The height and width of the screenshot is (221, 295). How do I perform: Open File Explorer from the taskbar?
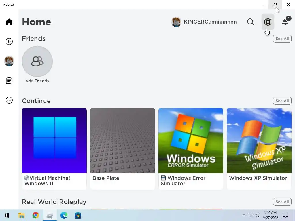21,215
